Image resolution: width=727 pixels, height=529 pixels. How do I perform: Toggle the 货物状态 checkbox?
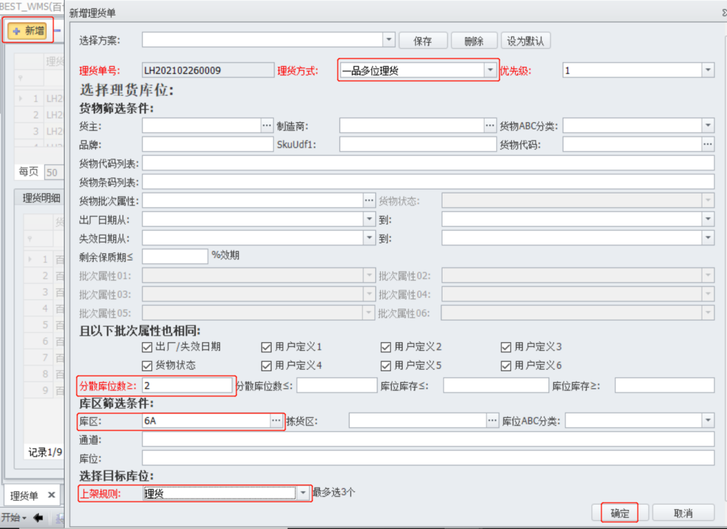[147, 365]
